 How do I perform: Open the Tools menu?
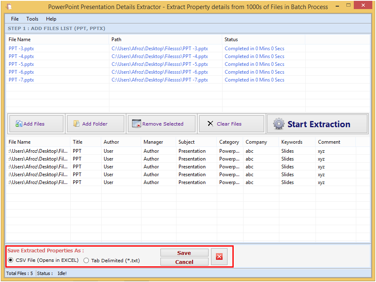pyautogui.click(x=32, y=19)
